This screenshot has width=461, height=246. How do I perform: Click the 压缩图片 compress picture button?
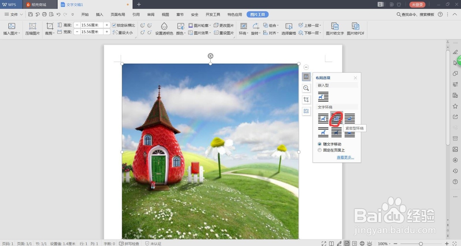32,29
